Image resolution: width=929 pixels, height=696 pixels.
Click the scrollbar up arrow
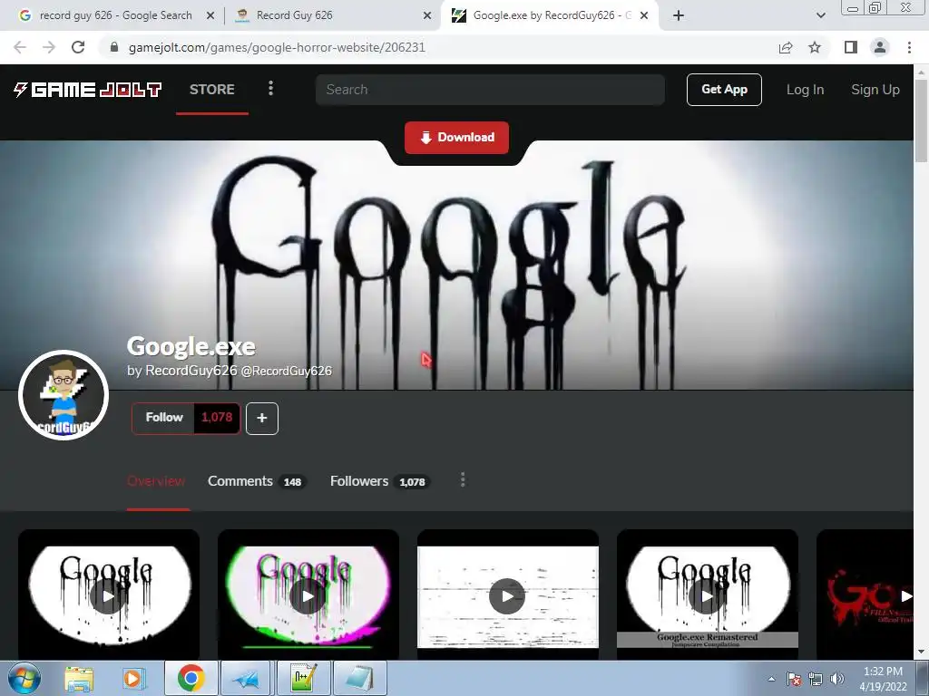point(921,71)
